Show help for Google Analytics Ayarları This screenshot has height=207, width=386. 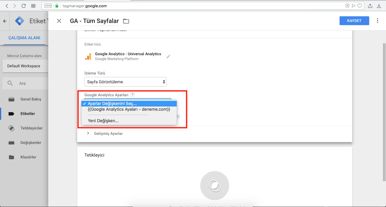[132, 95]
